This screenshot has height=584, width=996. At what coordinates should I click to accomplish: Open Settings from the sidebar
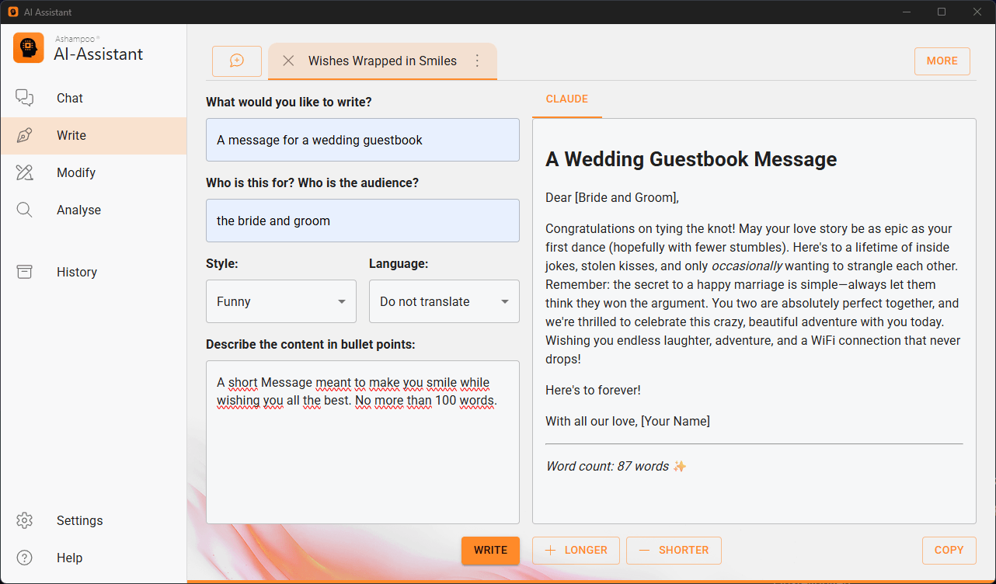coord(93,520)
